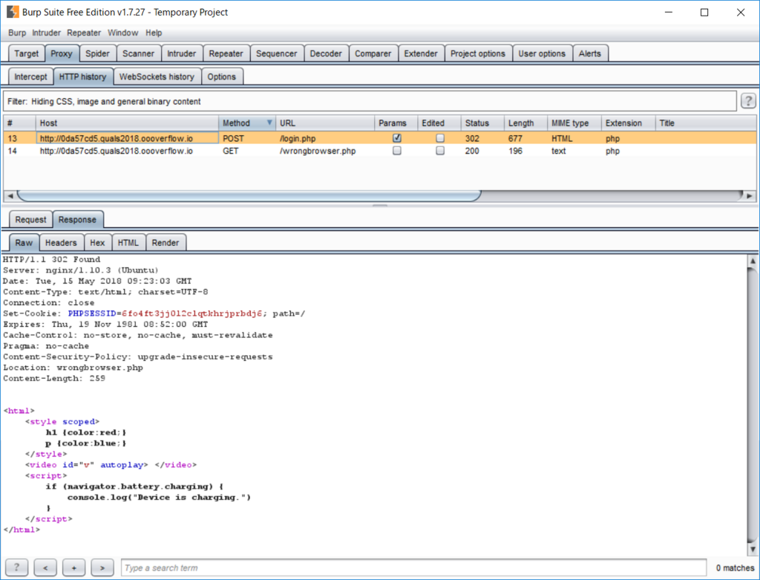Screen dimensions: 760x580
Task: Open the Intruder menu
Action: (46, 33)
